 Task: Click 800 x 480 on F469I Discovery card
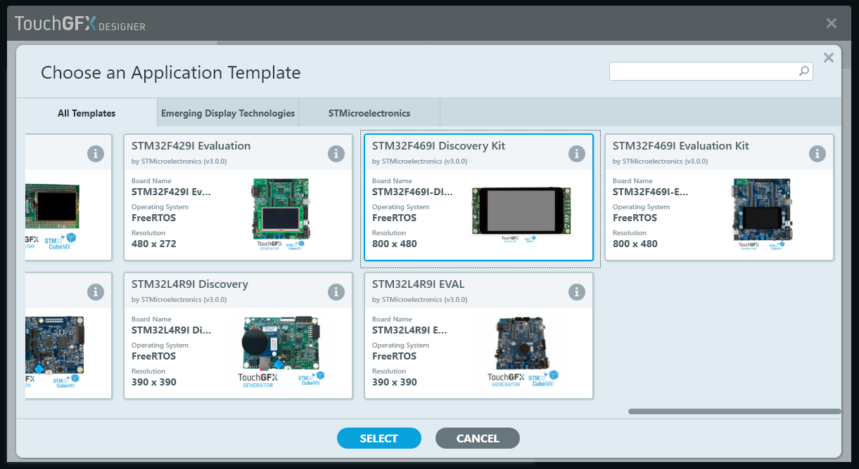pos(395,244)
